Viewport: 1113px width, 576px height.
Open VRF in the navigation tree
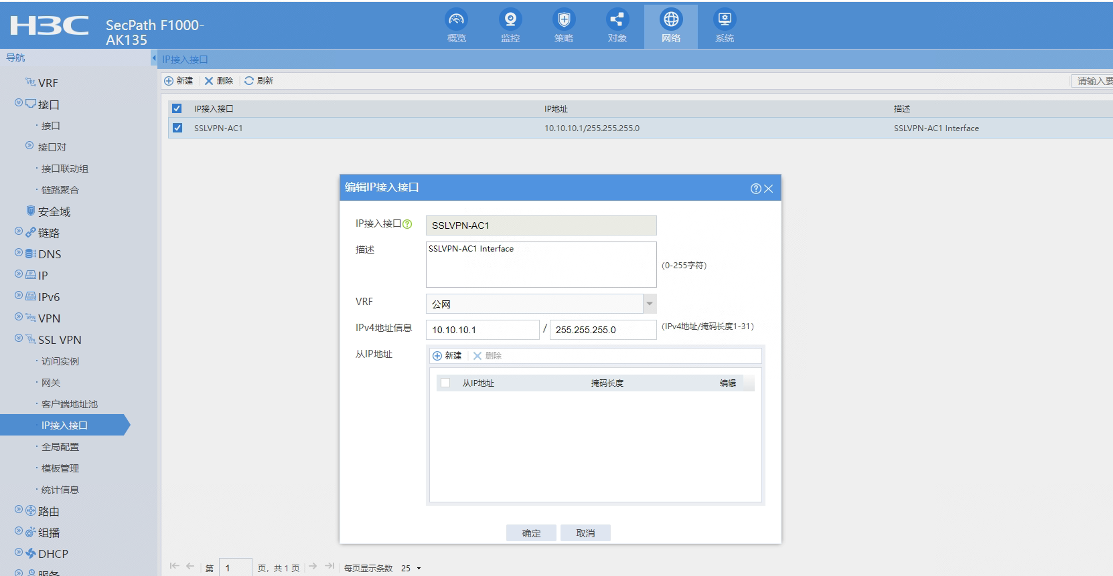pyautogui.click(x=48, y=83)
